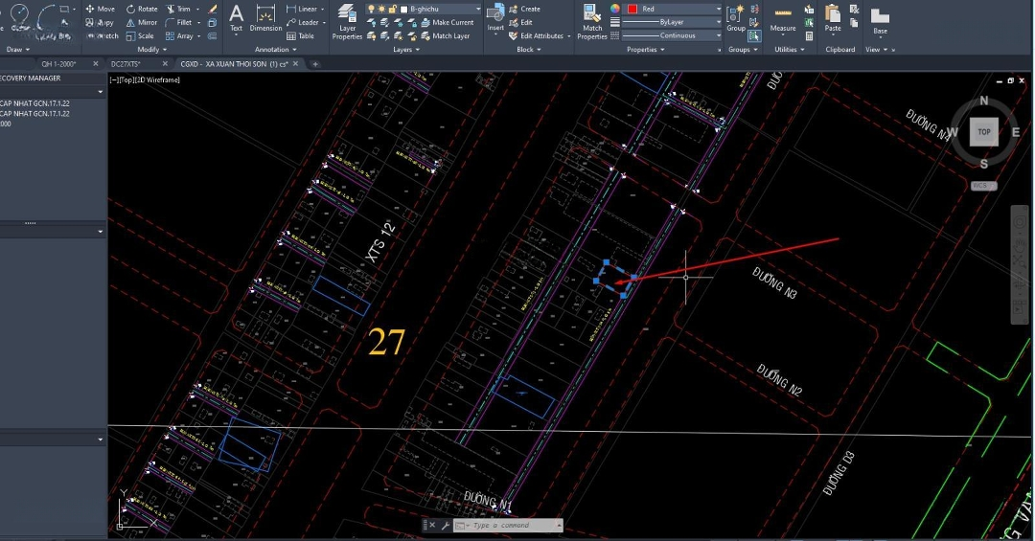This screenshot has width=1035, height=541.
Task: Switch to the QH 1-2000 drawing tab
Action: pos(58,64)
